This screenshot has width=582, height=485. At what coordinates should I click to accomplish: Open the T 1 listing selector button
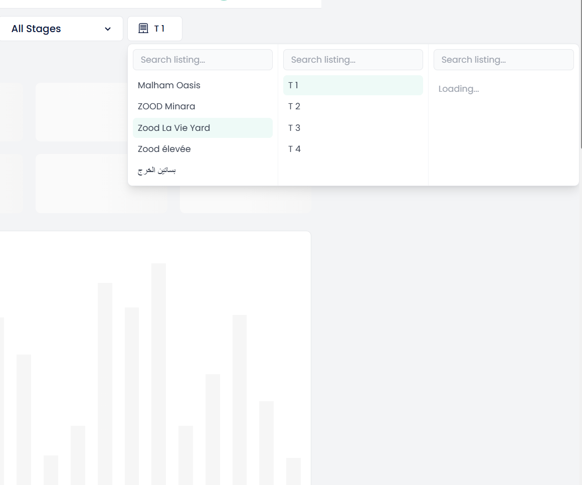click(x=155, y=29)
